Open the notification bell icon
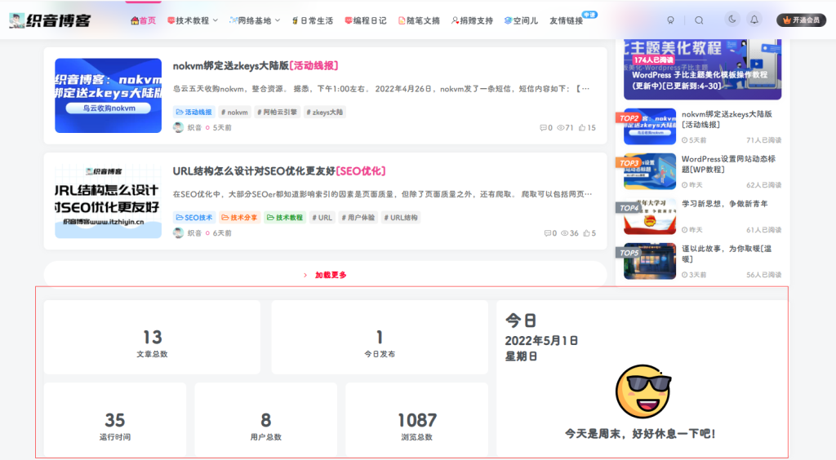This screenshot has height=460, width=836. [x=754, y=20]
